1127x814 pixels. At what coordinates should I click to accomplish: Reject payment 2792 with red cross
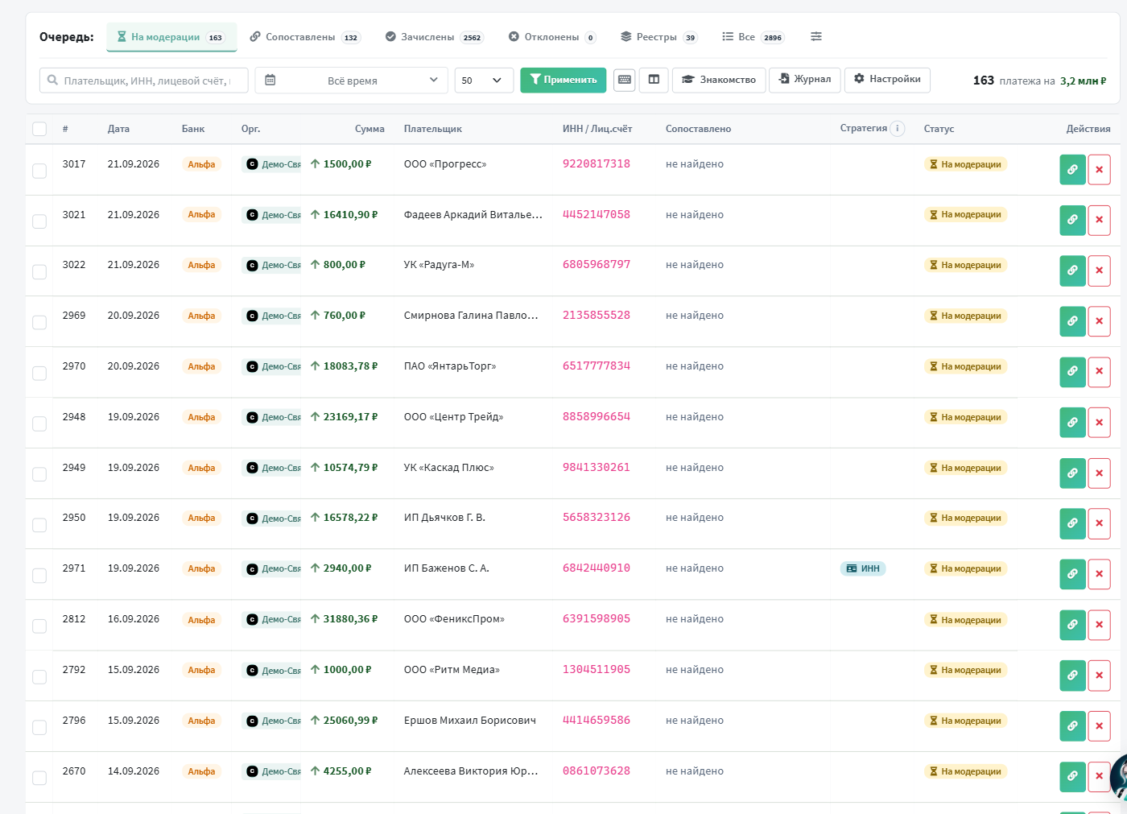1099,676
